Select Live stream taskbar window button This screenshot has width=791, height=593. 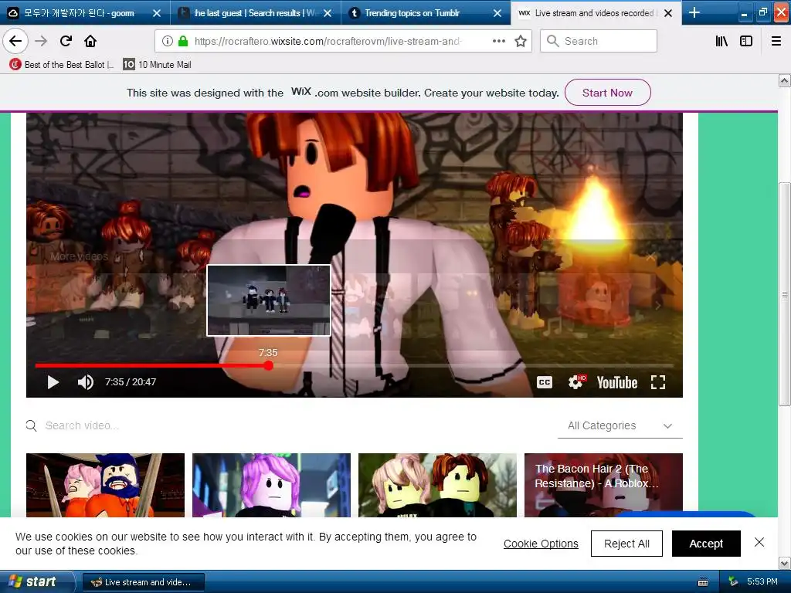[x=143, y=582]
